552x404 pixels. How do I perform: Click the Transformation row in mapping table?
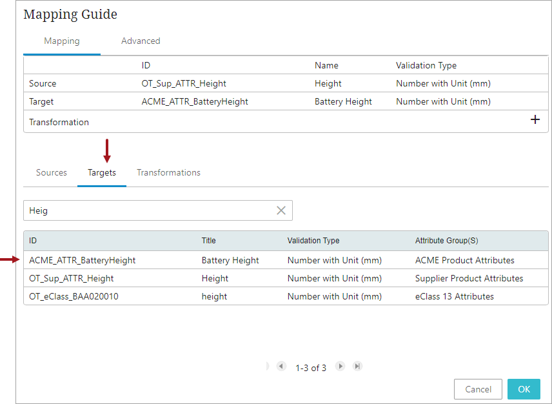tap(59, 122)
